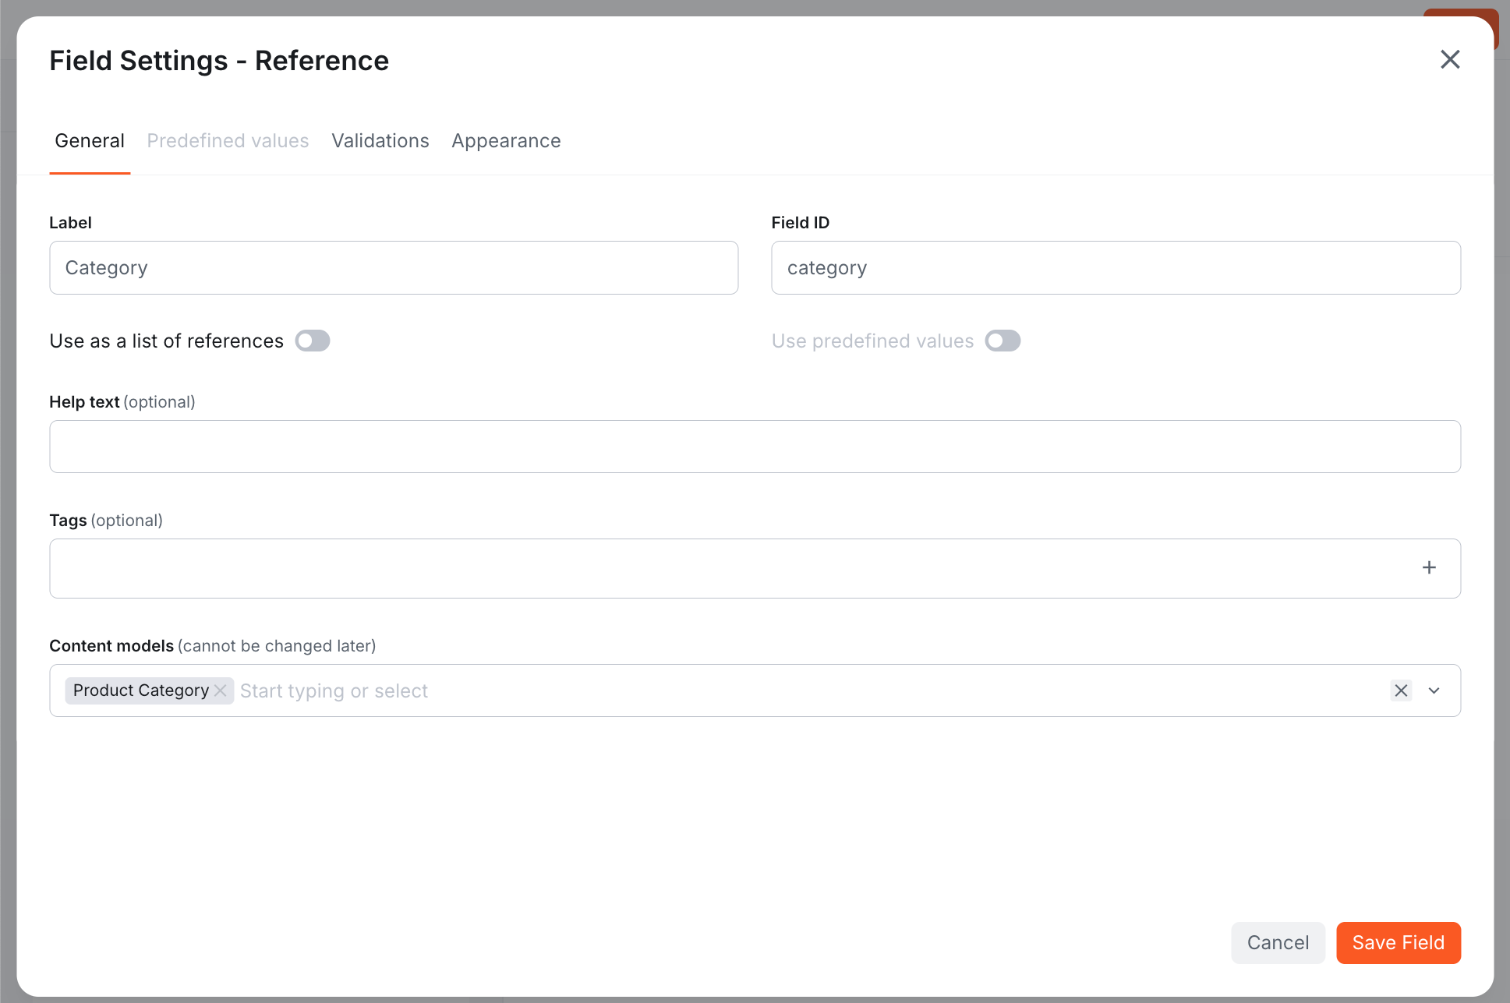Select the General tab
This screenshot has width=1510, height=1003.
coord(89,140)
